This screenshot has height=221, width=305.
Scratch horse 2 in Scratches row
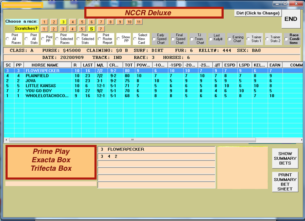click(54, 29)
